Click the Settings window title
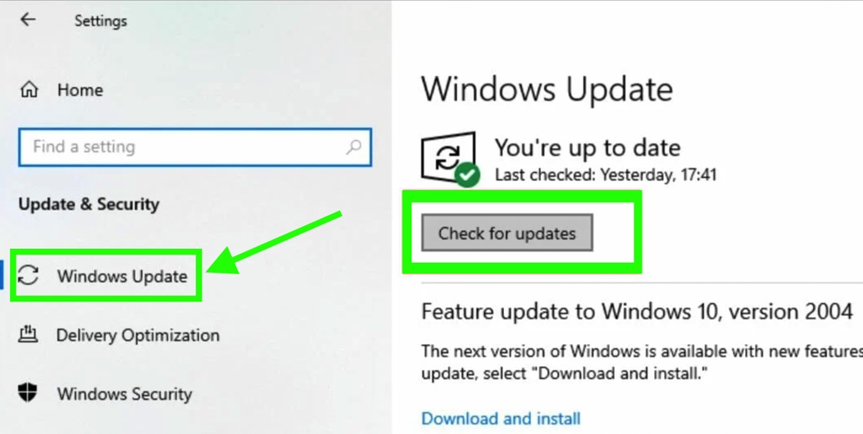 [x=101, y=21]
